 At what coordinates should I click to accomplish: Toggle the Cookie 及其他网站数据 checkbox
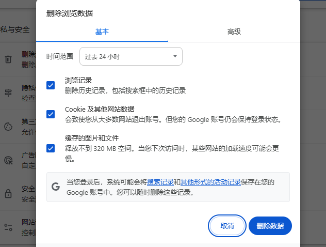pos(51,114)
